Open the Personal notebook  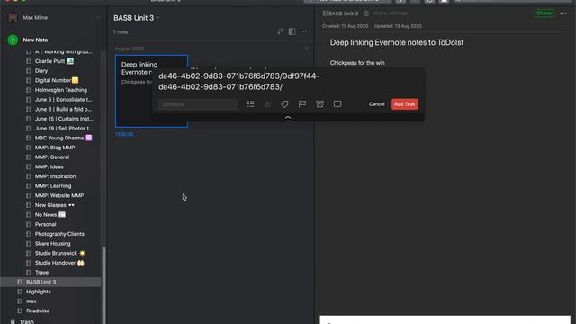click(45, 224)
